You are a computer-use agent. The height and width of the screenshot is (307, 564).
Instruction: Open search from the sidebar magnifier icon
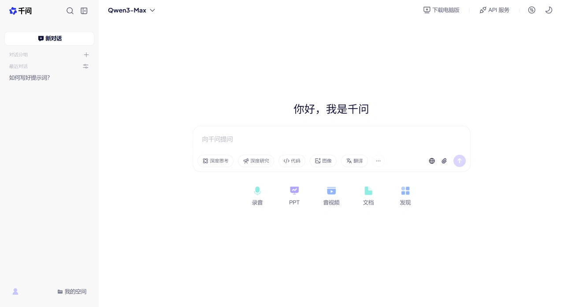click(x=70, y=11)
